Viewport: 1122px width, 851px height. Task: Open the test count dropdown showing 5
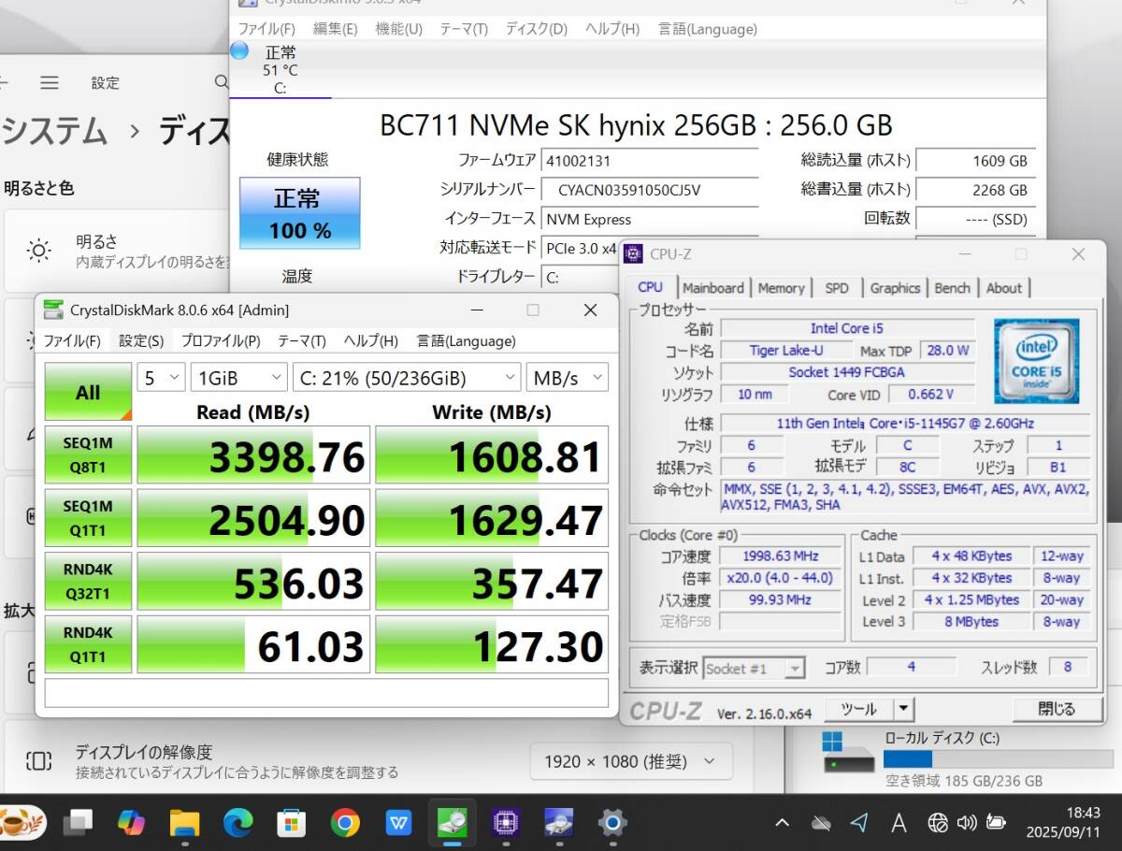point(162,378)
